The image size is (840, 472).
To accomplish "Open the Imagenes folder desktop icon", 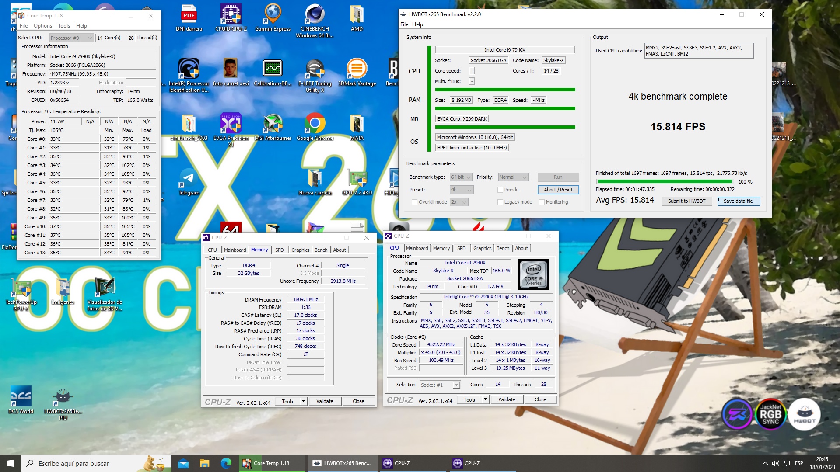I will [x=63, y=291].
